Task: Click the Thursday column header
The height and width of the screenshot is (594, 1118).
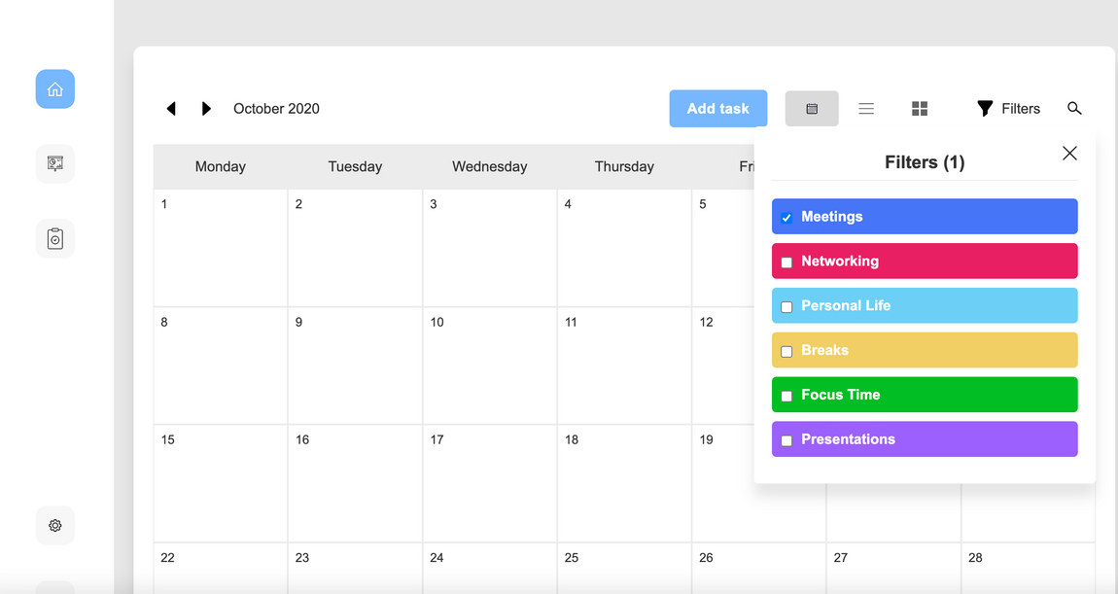Action: tap(624, 167)
